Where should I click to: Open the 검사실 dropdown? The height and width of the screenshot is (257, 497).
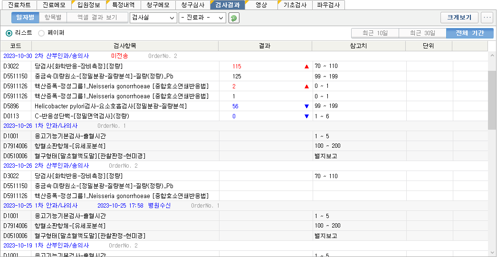pyautogui.click(x=153, y=18)
